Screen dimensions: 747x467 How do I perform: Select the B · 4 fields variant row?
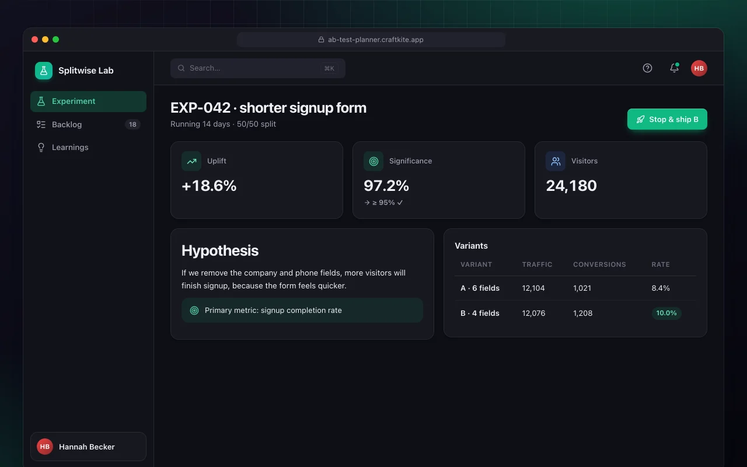click(575, 313)
